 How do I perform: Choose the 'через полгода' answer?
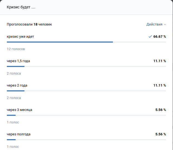pyautogui.click(x=18, y=134)
